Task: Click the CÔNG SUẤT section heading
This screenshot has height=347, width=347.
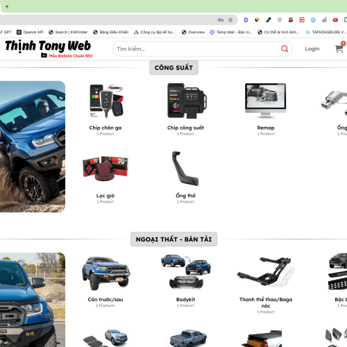Action: pyautogui.click(x=173, y=67)
